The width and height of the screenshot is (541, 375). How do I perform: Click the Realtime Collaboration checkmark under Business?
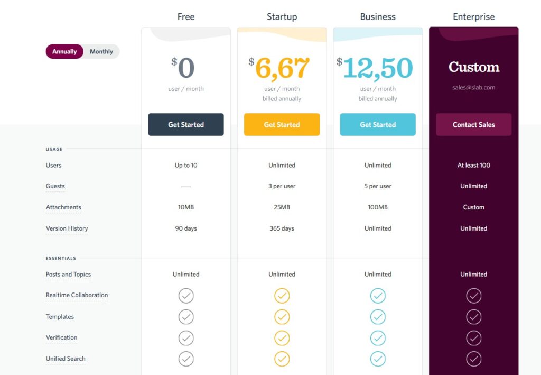coord(378,296)
